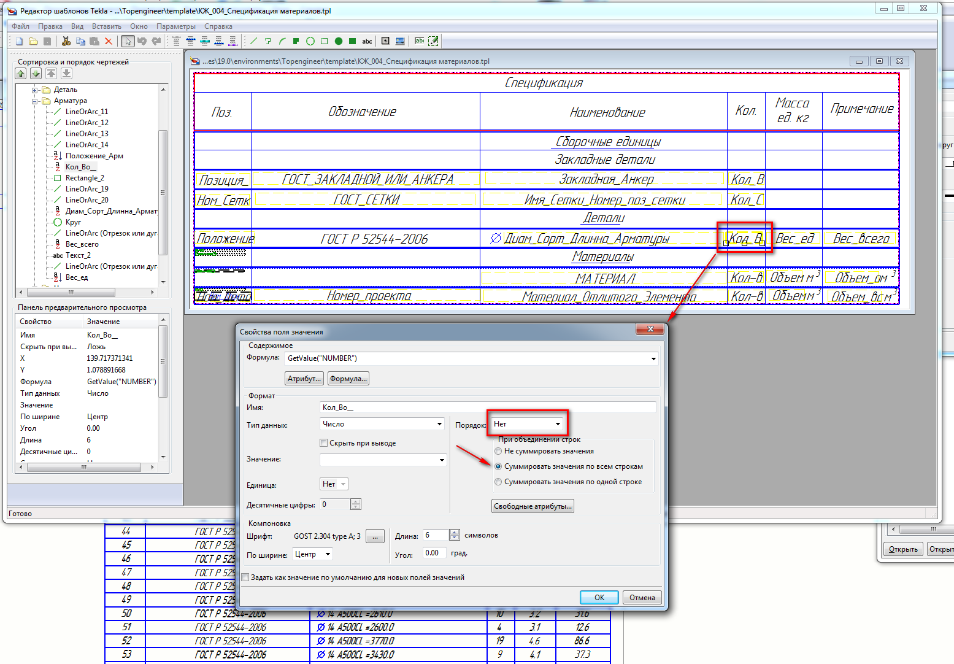Select the hollow Rectangle drawing tool

tap(324, 41)
